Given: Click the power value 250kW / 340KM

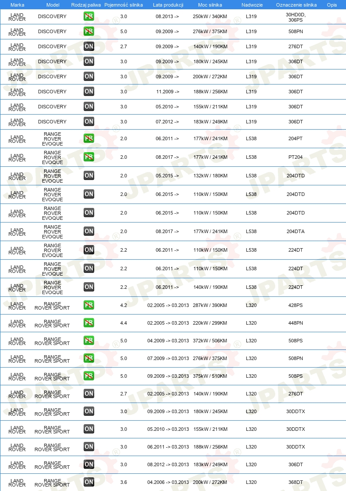Looking at the screenshot, I should [210, 16].
